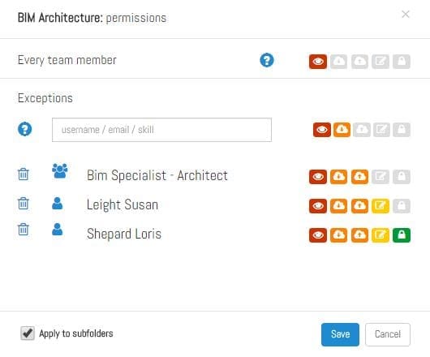Click Shepard Loris's user avatar icon

click(58, 230)
